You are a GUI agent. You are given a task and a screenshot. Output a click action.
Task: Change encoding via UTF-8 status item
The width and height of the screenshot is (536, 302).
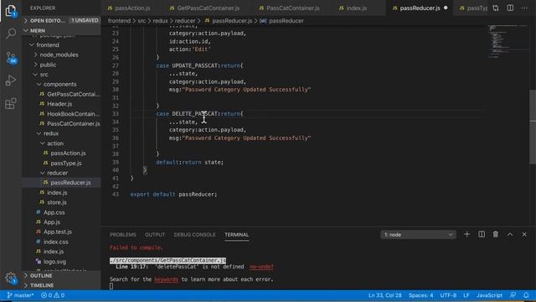(x=448, y=295)
